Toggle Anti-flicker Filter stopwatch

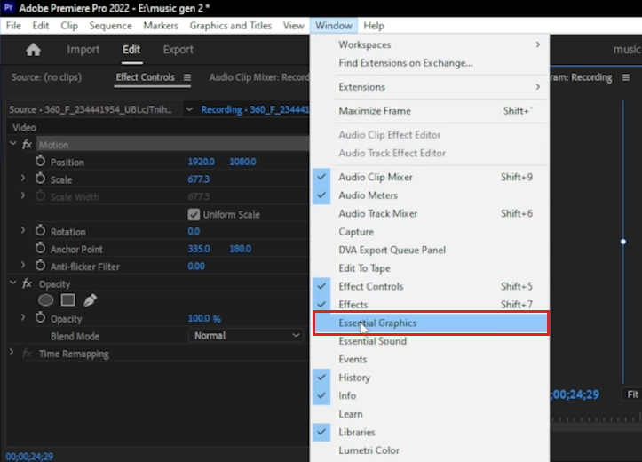tap(40, 266)
